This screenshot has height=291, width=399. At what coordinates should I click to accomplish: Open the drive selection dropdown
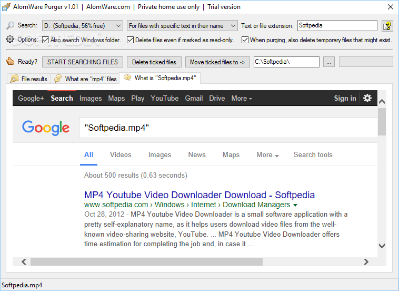pyautogui.click(x=83, y=26)
